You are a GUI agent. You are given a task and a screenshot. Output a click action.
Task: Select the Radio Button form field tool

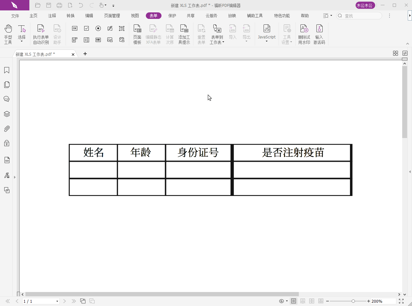(98, 28)
